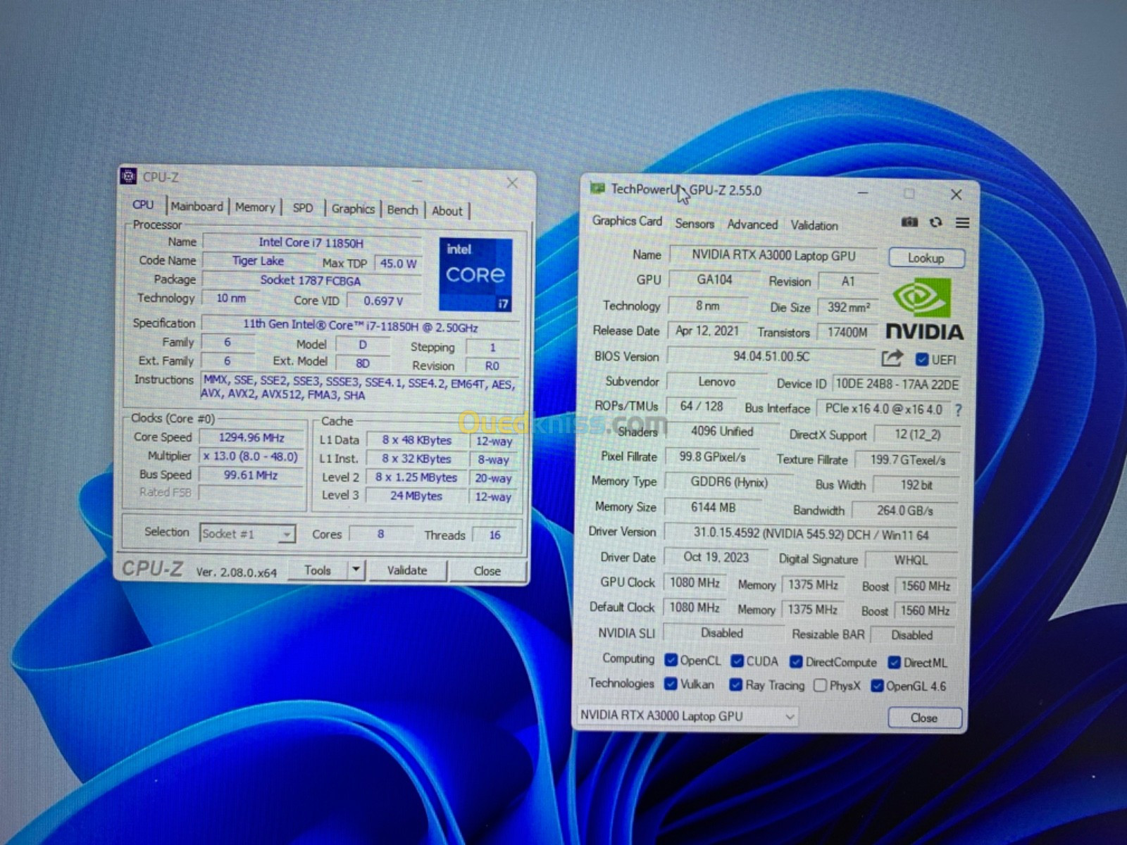This screenshot has width=1127, height=845.
Task: Click the Subvendor field Lenovo
Action: (717, 382)
